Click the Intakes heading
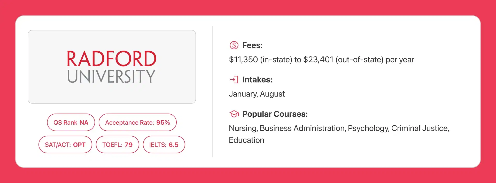This screenshot has width=496, height=183. point(257,80)
